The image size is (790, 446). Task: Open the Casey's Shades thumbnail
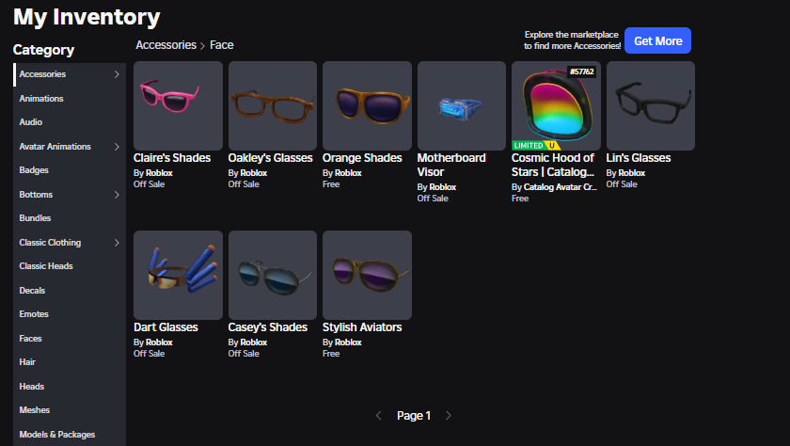tap(273, 275)
